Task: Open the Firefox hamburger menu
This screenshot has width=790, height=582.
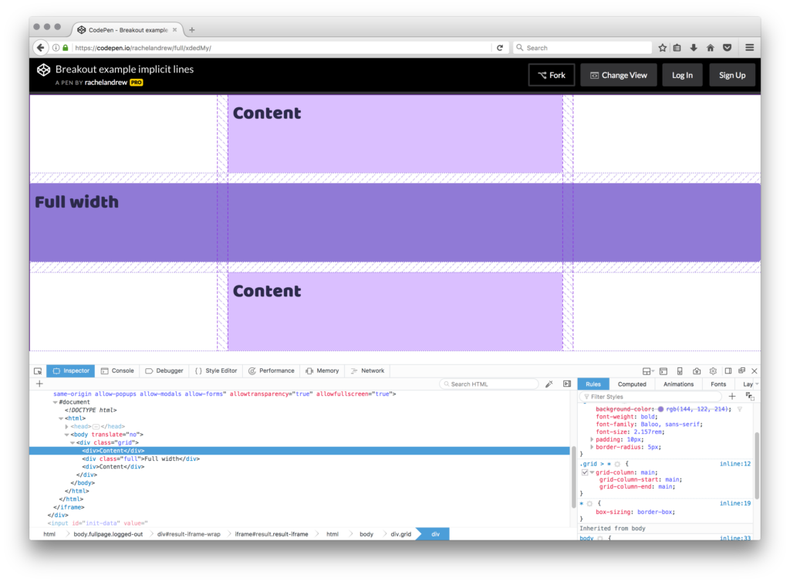Action: click(x=749, y=47)
